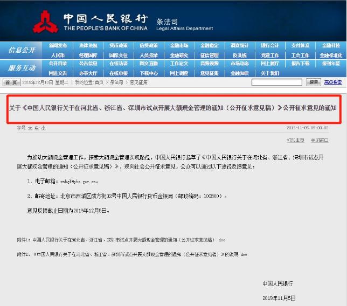Open 工作论文 navigation item

click(179, 64)
